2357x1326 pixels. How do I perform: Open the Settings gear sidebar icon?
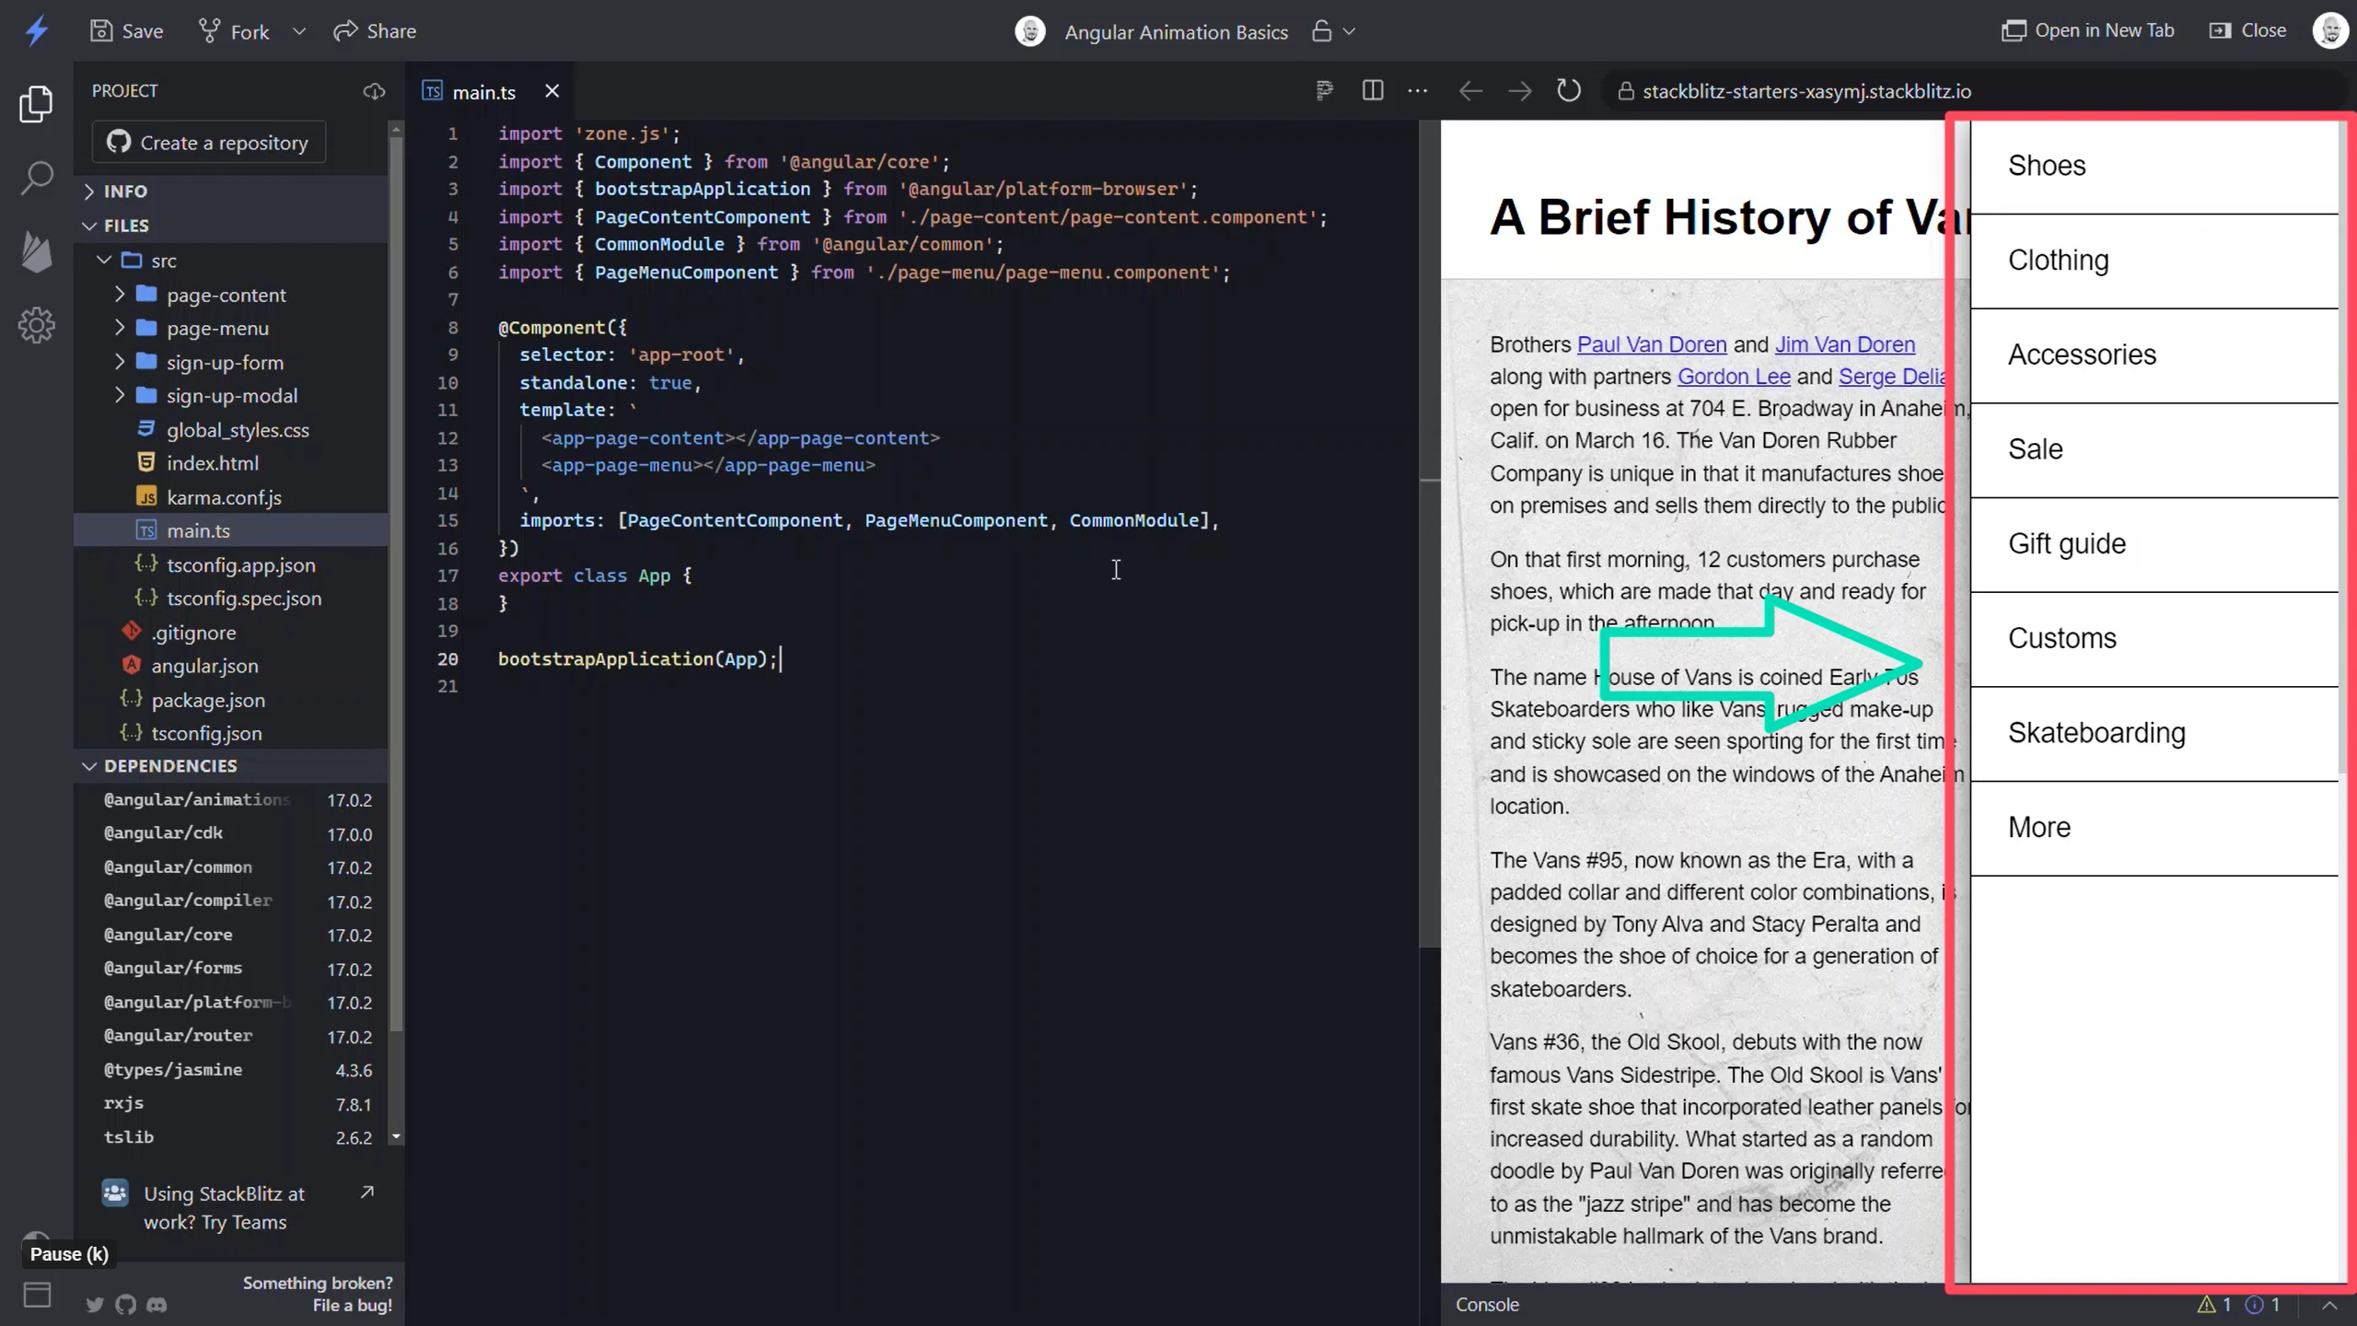[x=37, y=325]
